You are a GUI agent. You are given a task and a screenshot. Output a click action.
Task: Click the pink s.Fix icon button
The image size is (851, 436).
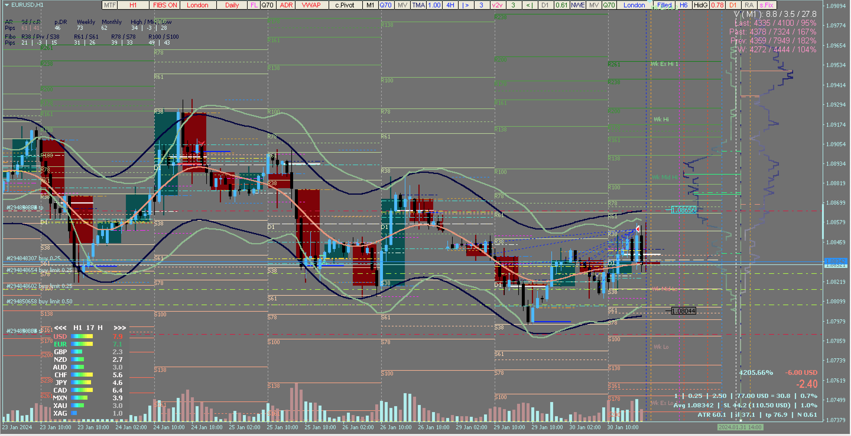766,5
